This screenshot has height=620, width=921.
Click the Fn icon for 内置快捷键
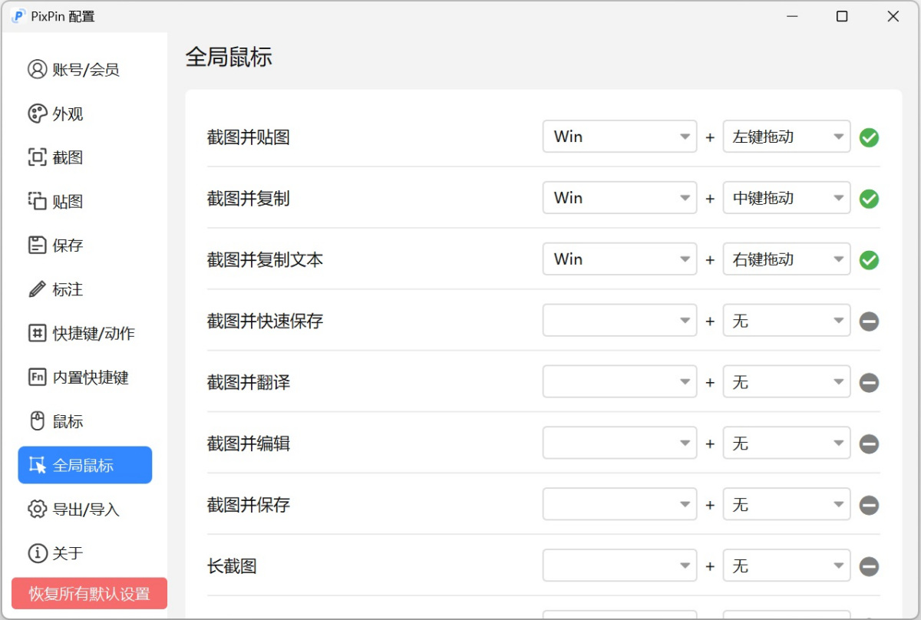(x=37, y=378)
